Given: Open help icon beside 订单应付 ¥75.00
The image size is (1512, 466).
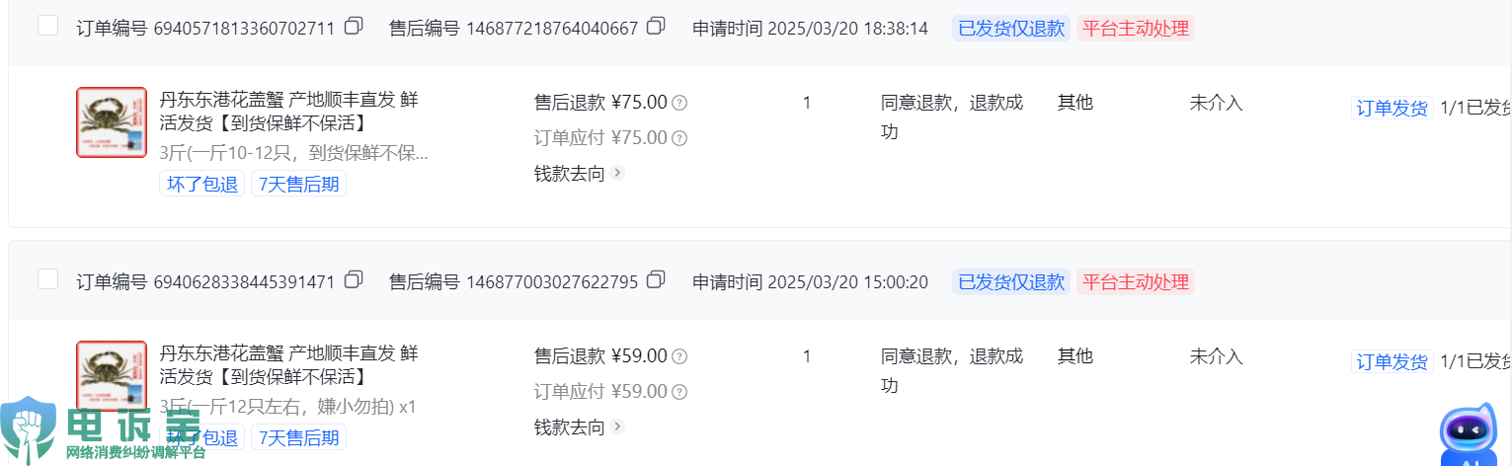Looking at the screenshot, I should (x=679, y=138).
